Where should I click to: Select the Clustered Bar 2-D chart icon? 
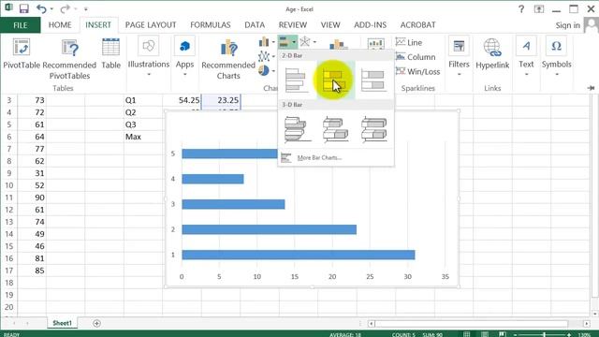[x=296, y=80]
